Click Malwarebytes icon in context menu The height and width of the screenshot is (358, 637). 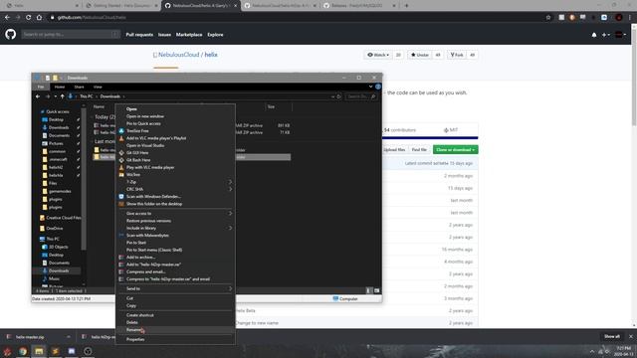click(x=121, y=235)
